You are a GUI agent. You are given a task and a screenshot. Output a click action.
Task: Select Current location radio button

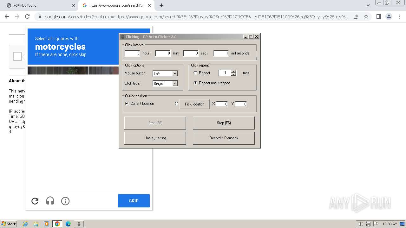[x=127, y=104]
